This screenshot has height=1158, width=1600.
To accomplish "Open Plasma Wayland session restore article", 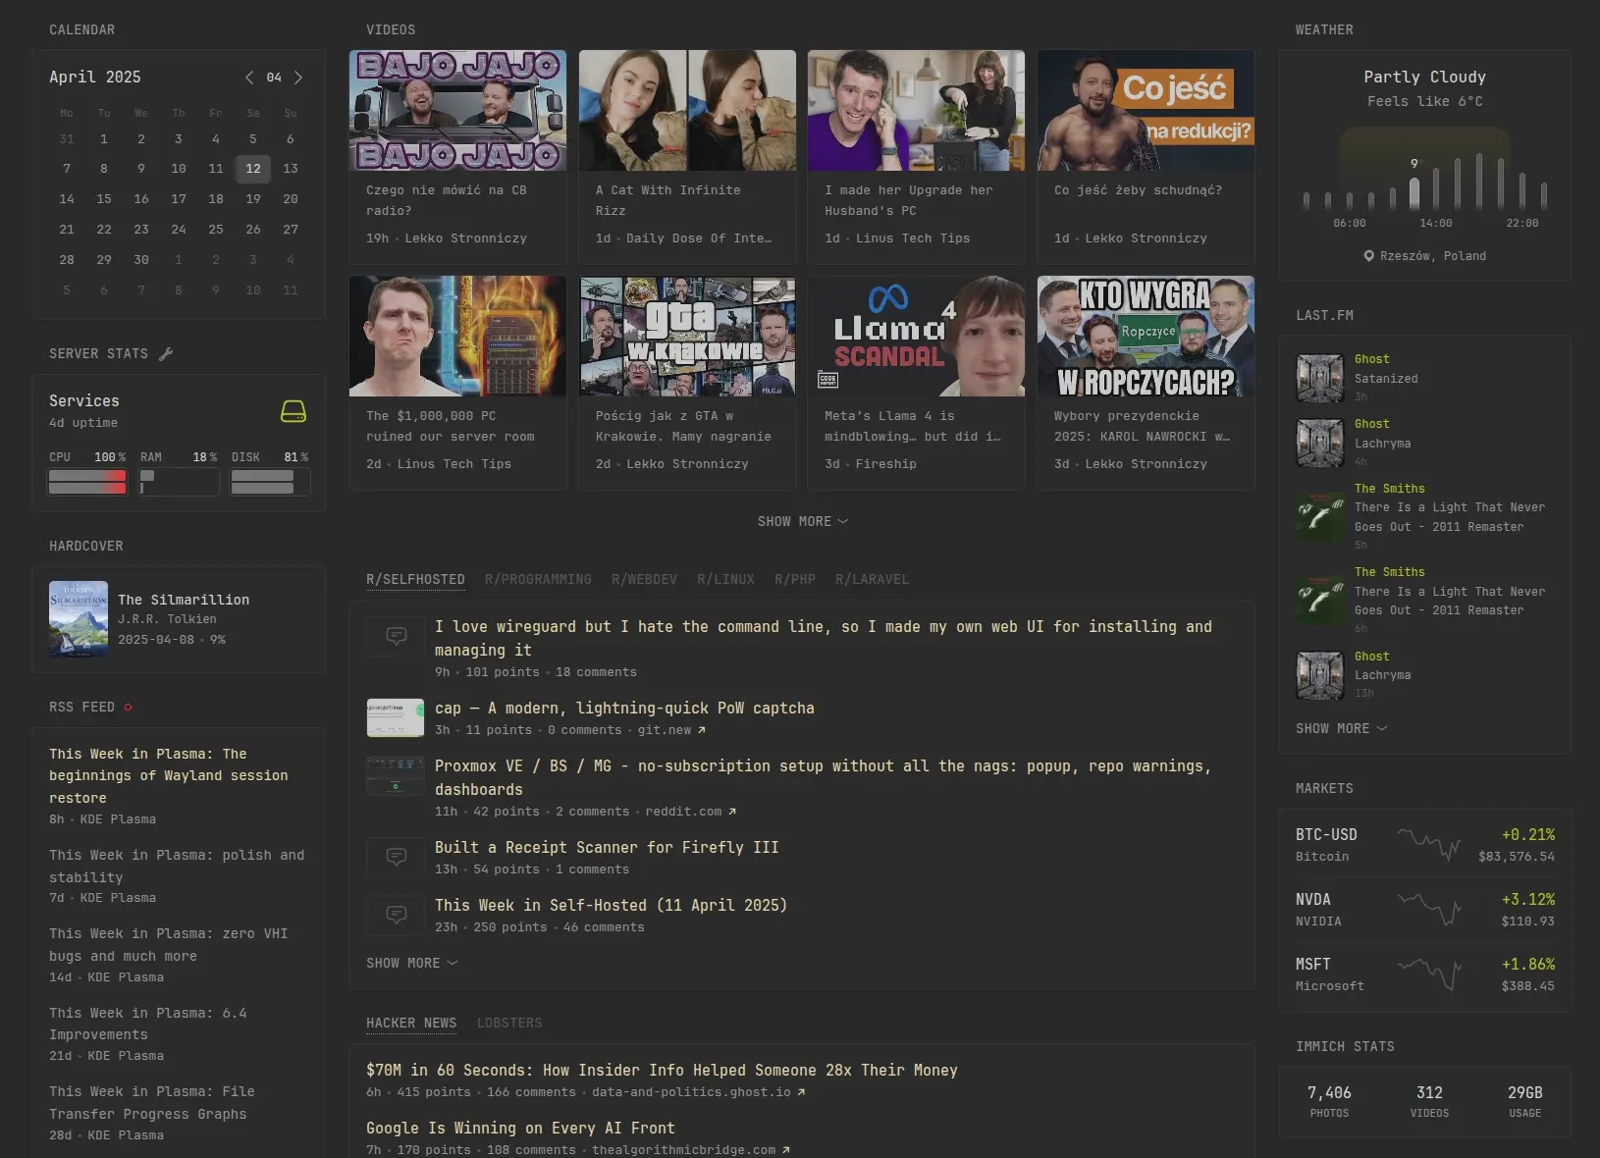I will click(x=169, y=776).
